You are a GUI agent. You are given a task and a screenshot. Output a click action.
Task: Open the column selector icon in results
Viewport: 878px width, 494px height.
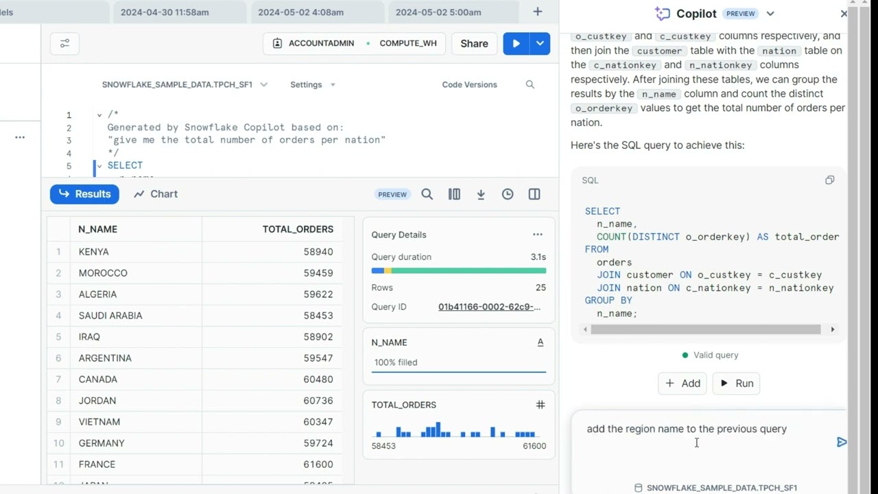(454, 194)
